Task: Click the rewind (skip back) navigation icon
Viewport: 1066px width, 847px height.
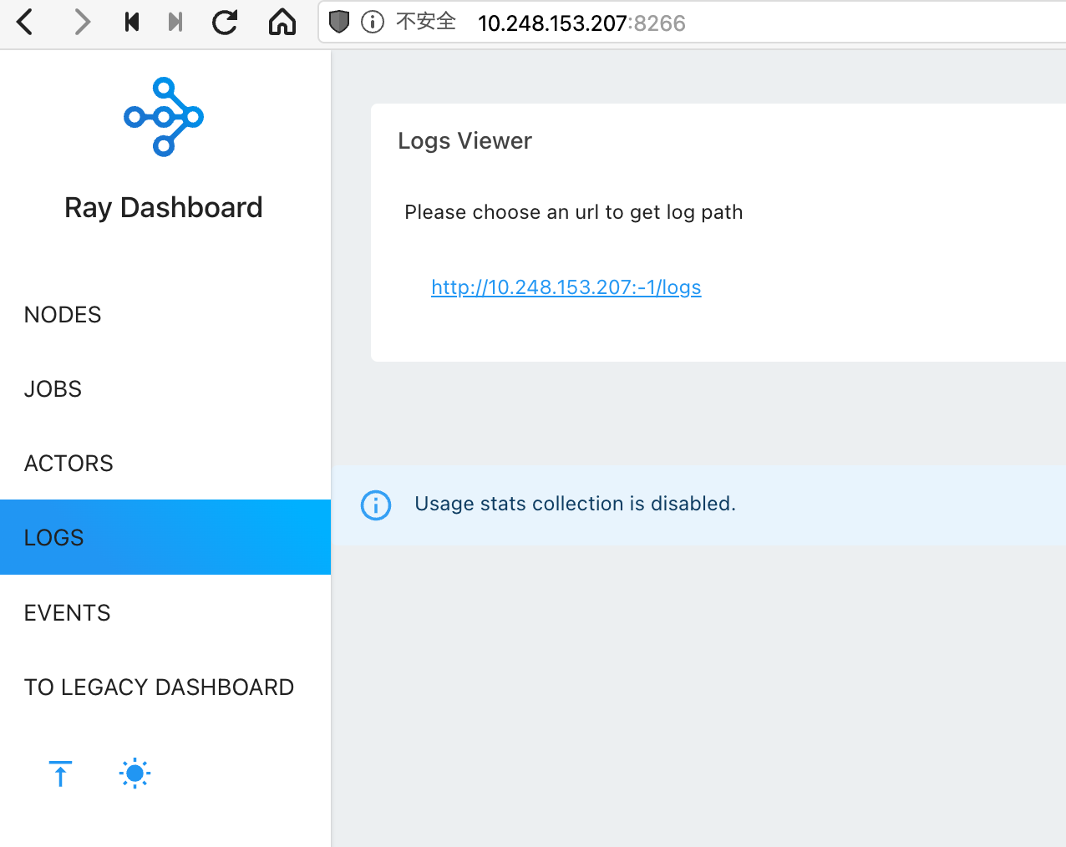Action: pyautogui.click(x=131, y=23)
